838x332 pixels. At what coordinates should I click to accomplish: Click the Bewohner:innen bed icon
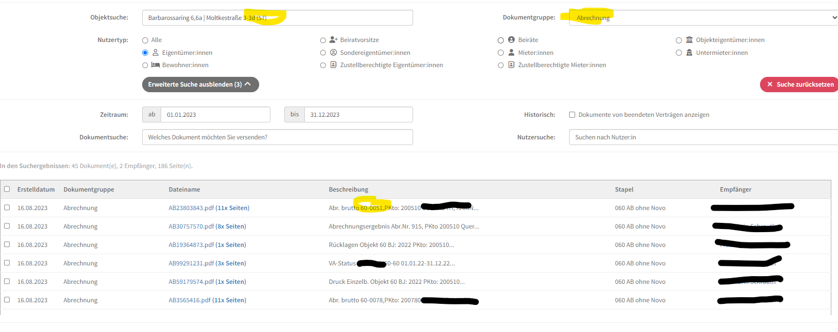pyautogui.click(x=155, y=65)
